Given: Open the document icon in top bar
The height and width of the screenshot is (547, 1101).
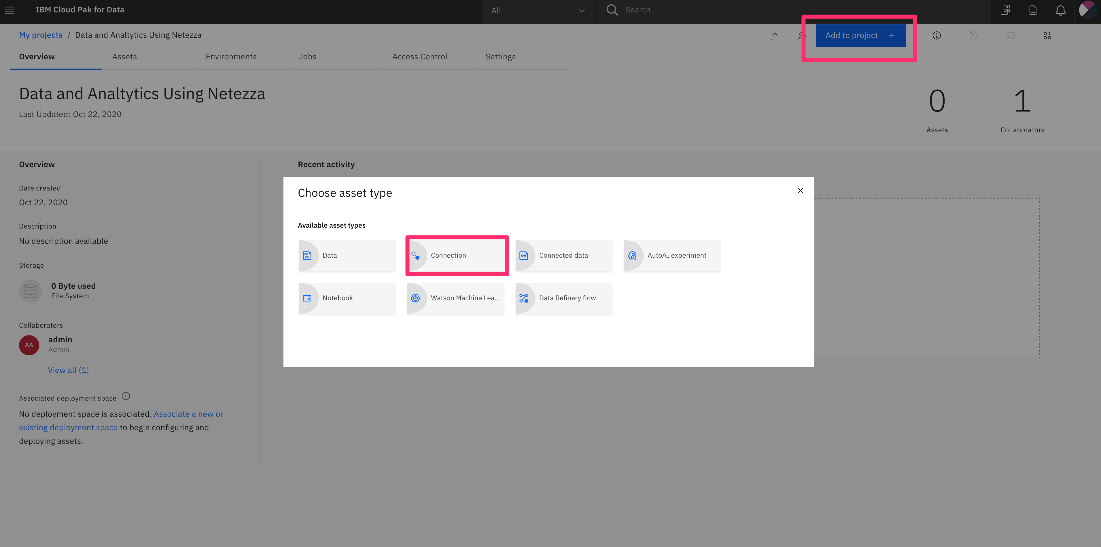Looking at the screenshot, I should point(1033,10).
